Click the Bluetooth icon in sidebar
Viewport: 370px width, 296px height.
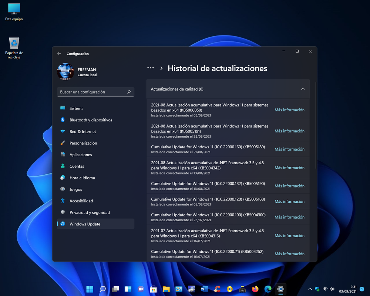click(x=63, y=120)
